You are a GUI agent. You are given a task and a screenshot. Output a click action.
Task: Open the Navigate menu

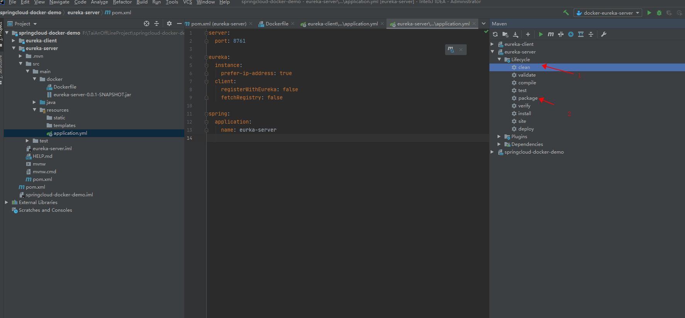point(59,2)
